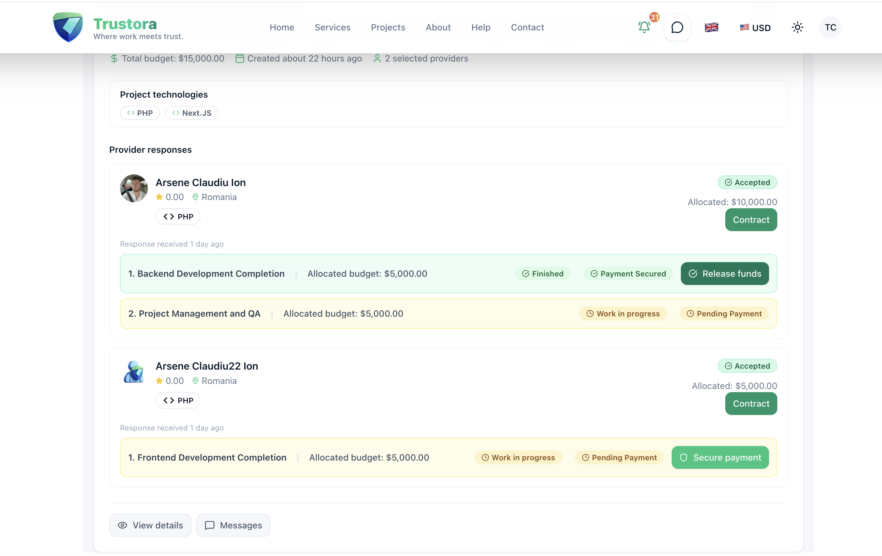Go to the Services menu item
Image resolution: width=882 pixels, height=556 pixels.
(x=332, y=28)
